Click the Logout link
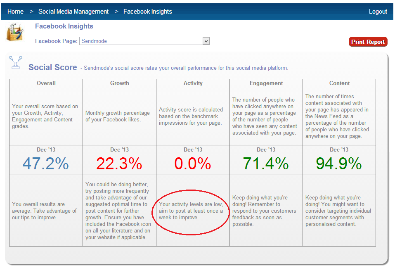 click(x=378, y=12)
